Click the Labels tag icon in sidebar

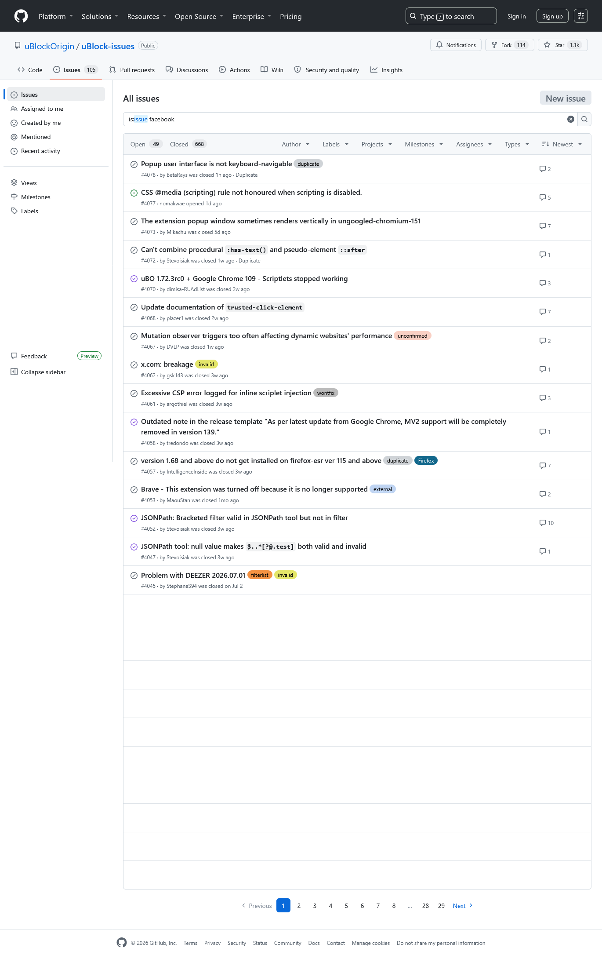pos(14,211)
